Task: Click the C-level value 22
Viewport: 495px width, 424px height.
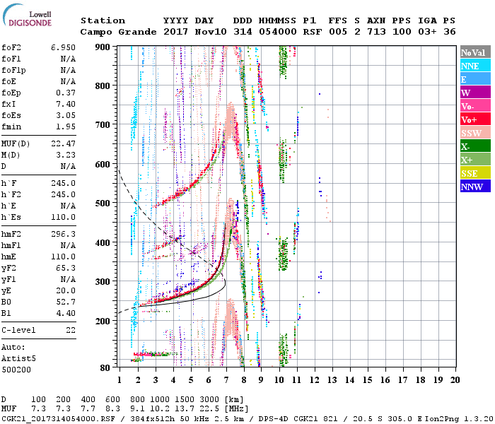Action: pyautogui.click(x=71, y=330)
